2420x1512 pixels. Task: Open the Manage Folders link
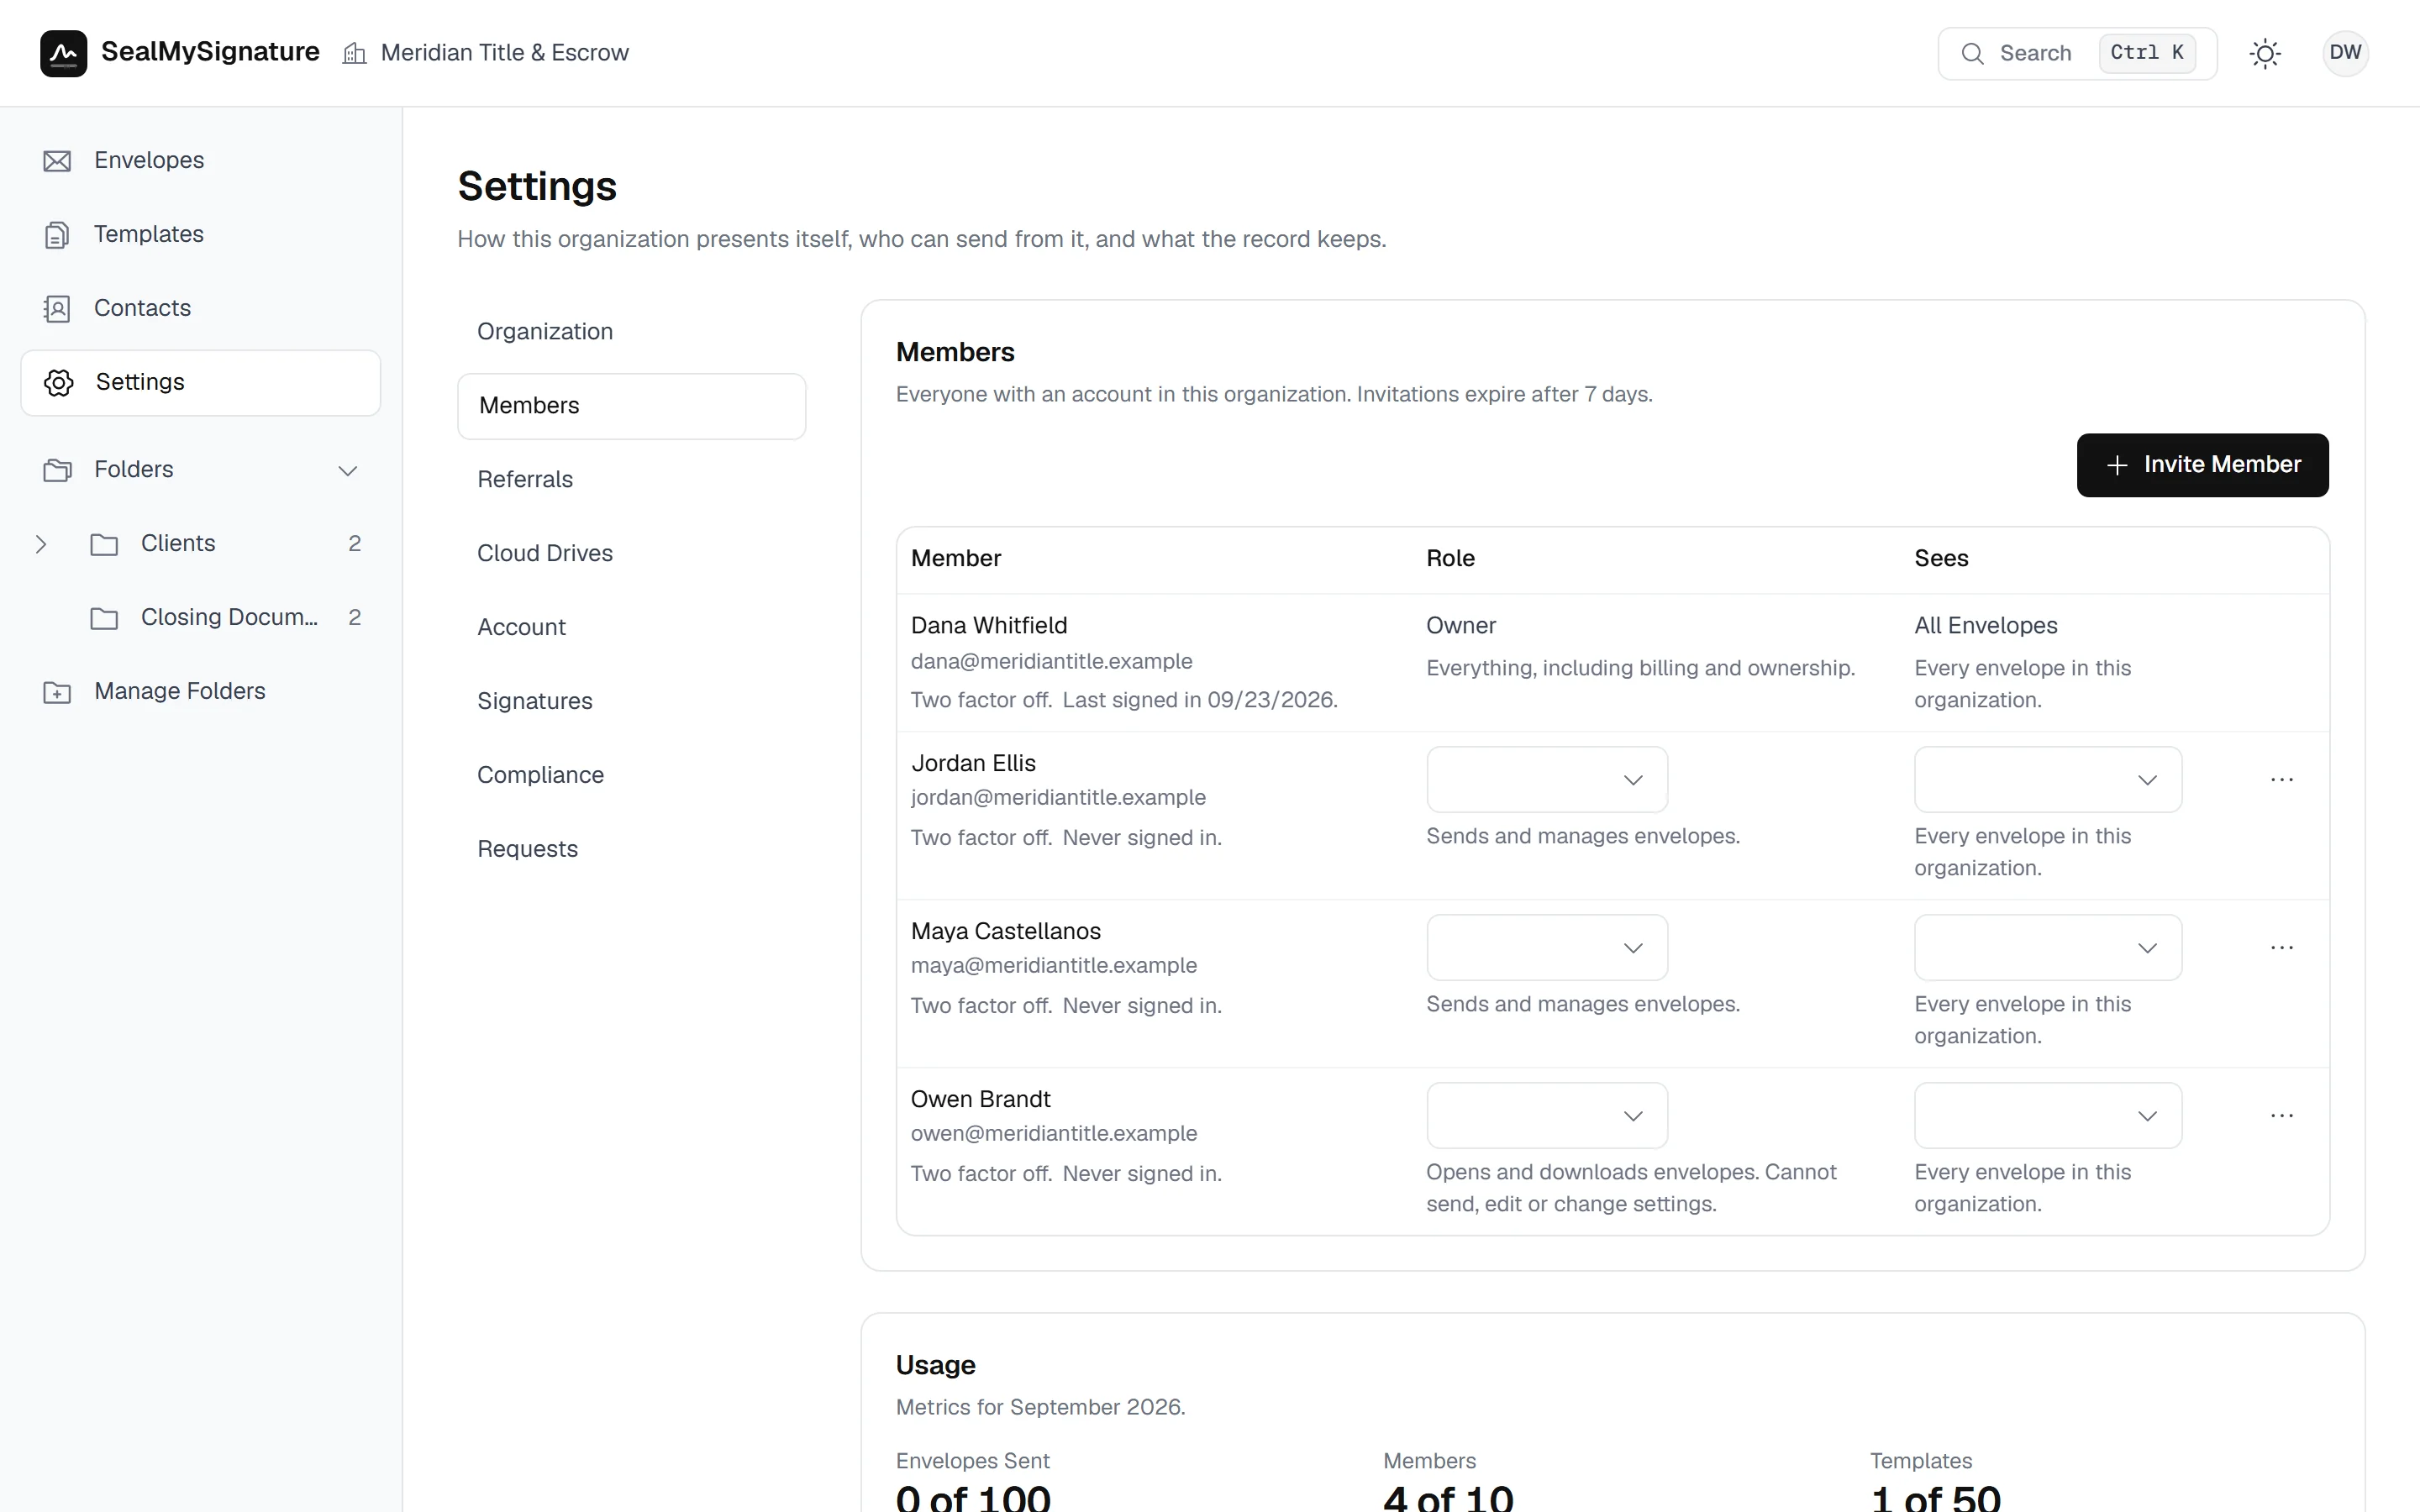coord(200,692)
